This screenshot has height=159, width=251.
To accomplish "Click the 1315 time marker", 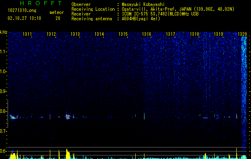I will (123, 34).
